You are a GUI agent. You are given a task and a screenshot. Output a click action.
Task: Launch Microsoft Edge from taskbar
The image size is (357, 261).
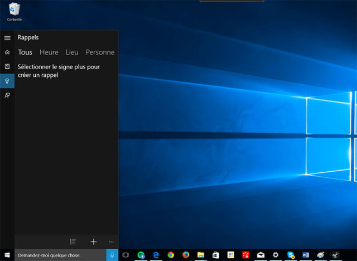pyautogui.click(x=156, y=255)
